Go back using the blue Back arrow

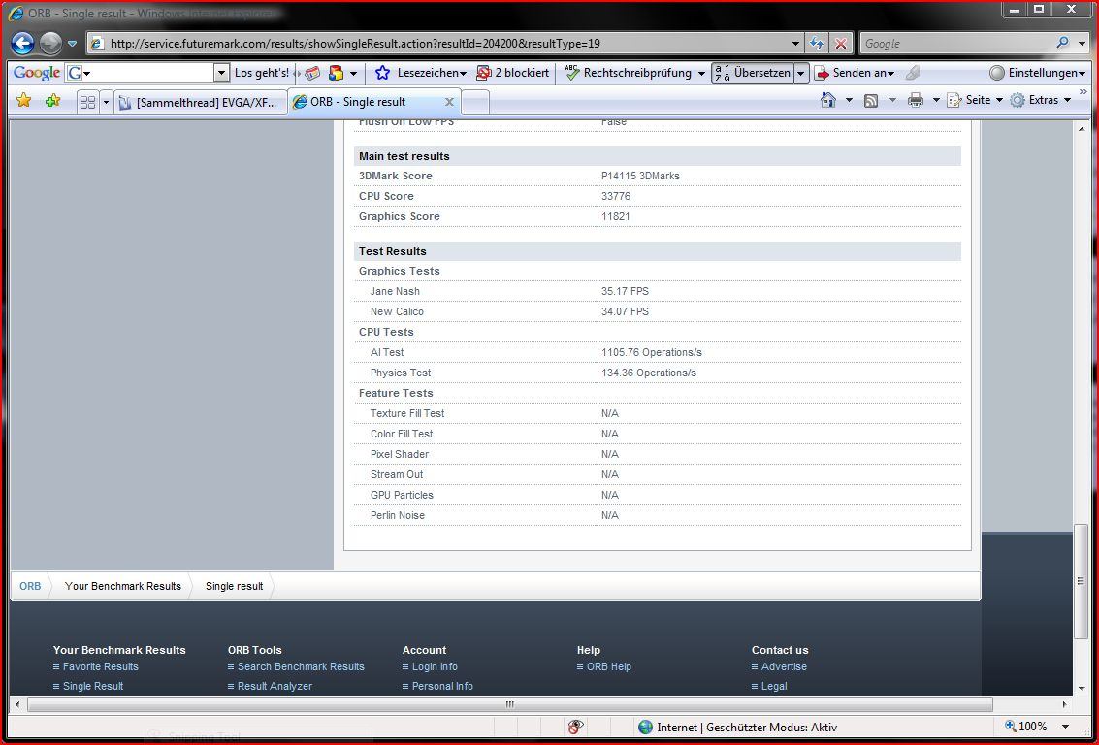pos(22,44)
